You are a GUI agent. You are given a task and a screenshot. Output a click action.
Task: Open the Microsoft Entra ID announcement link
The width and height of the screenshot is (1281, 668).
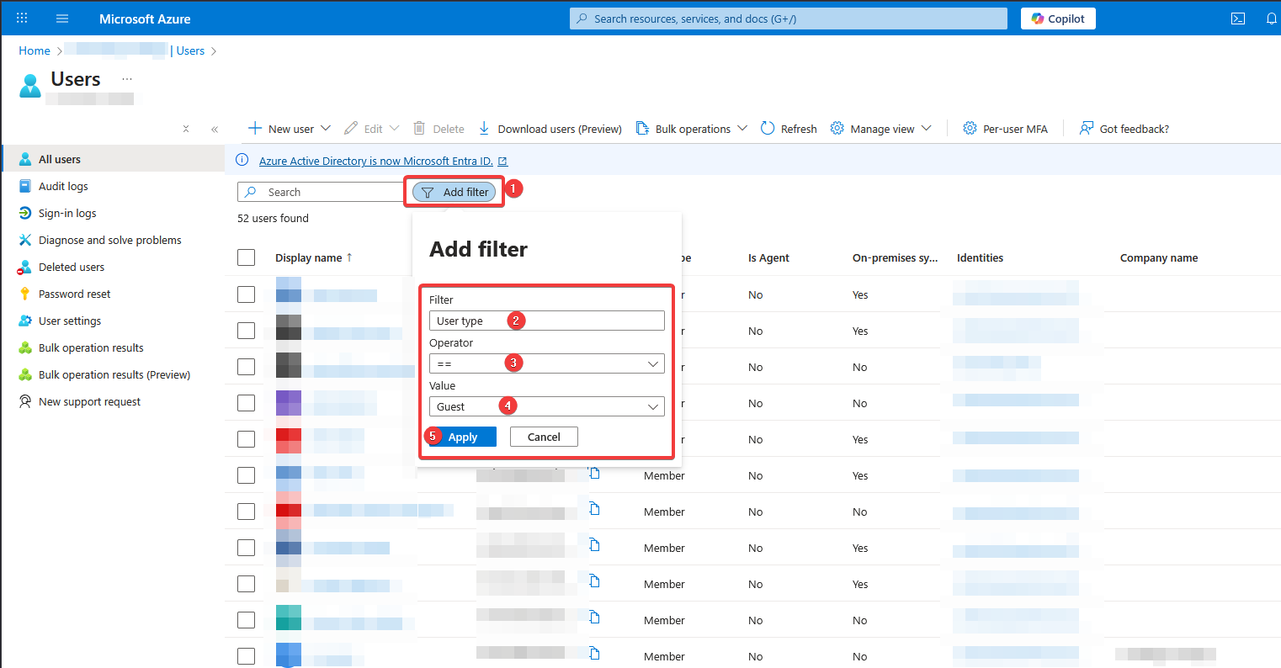(375, 161)
